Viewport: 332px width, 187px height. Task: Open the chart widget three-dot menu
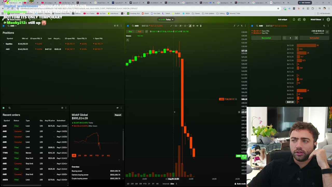click(245, 26)
